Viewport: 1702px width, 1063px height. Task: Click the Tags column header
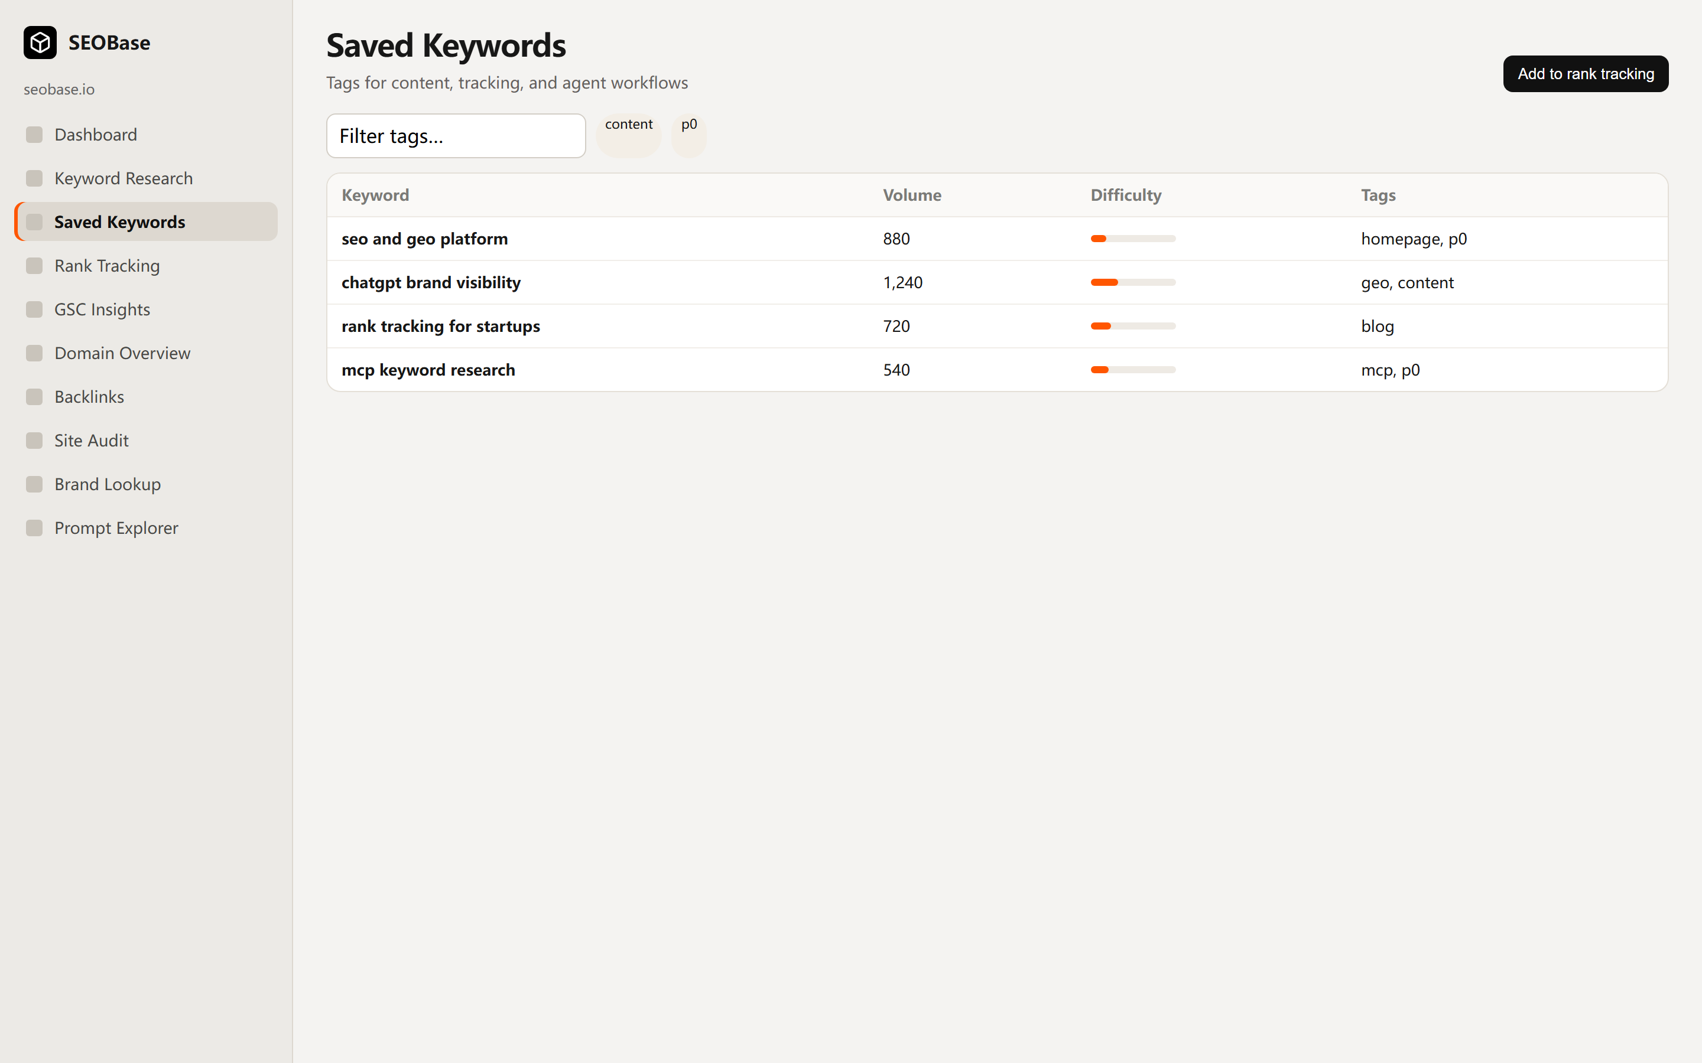tap(1378, 195)
